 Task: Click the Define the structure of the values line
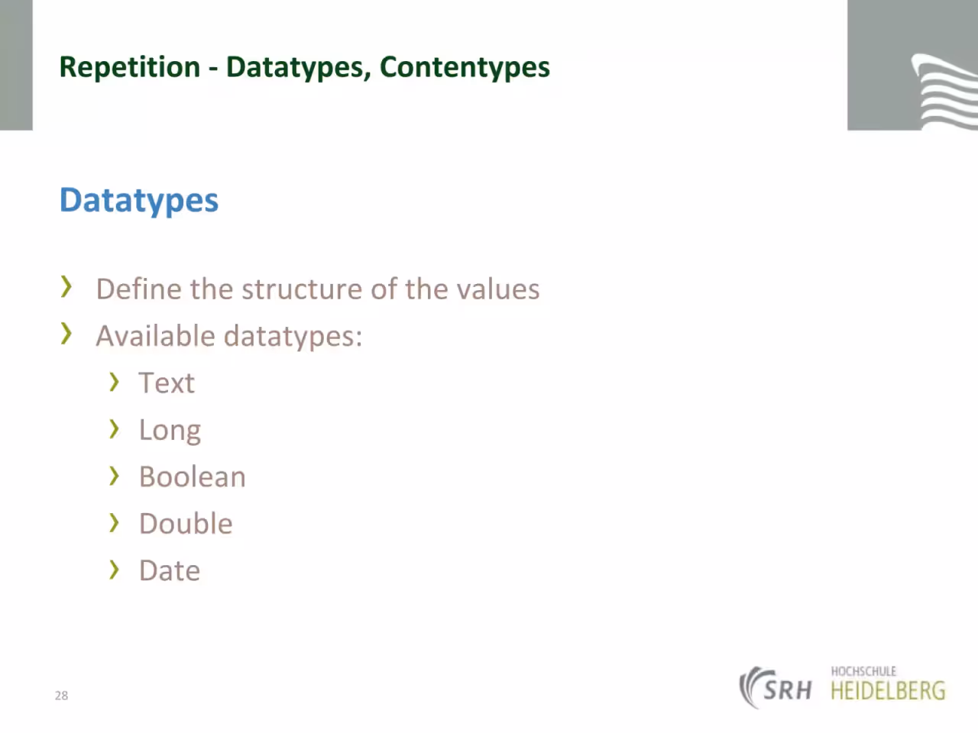pyautogui.click(x=318, y=289)
